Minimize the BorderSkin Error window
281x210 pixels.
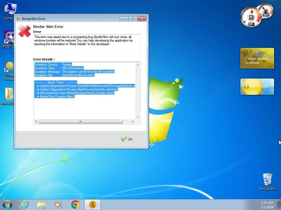[124, 19]
